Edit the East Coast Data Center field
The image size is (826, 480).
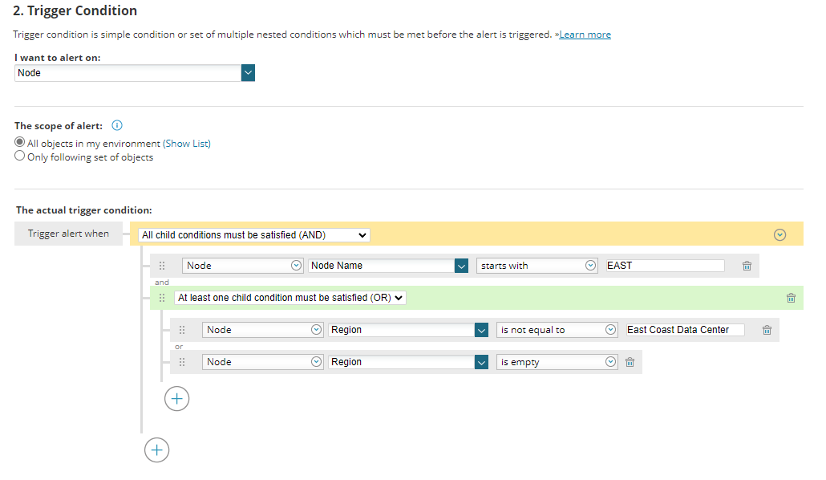click(x=684, y=330)
